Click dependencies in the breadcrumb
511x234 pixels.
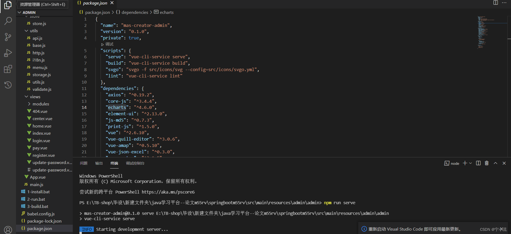click(135, 12)
